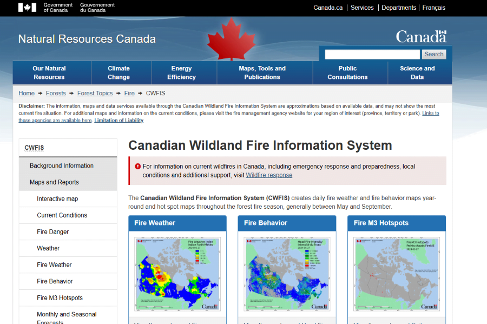Click the Fire Weather card header
This screenshot has height=324, width=487.
(177, 223)
